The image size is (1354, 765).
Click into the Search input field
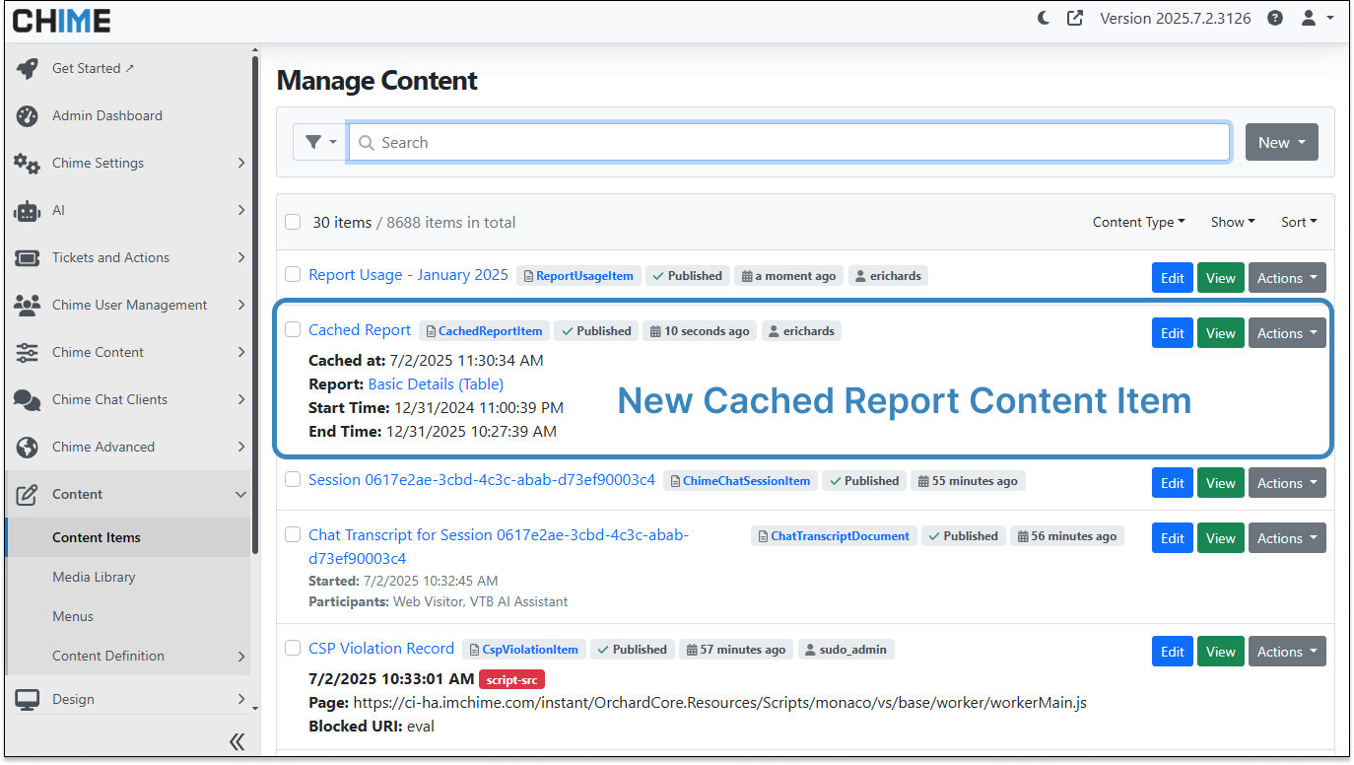[x=789, y=142]
